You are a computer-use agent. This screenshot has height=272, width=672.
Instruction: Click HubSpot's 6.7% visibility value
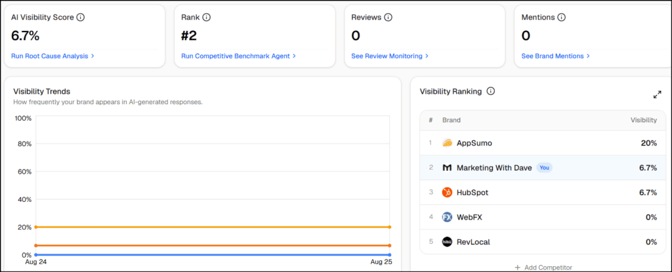(648, 193)
